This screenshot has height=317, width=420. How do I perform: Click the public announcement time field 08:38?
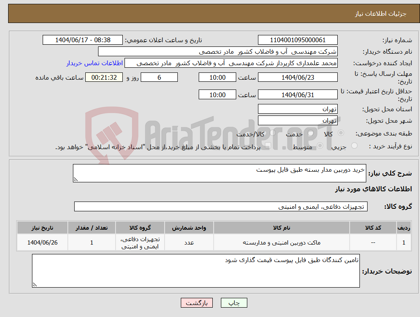point(83,40)
